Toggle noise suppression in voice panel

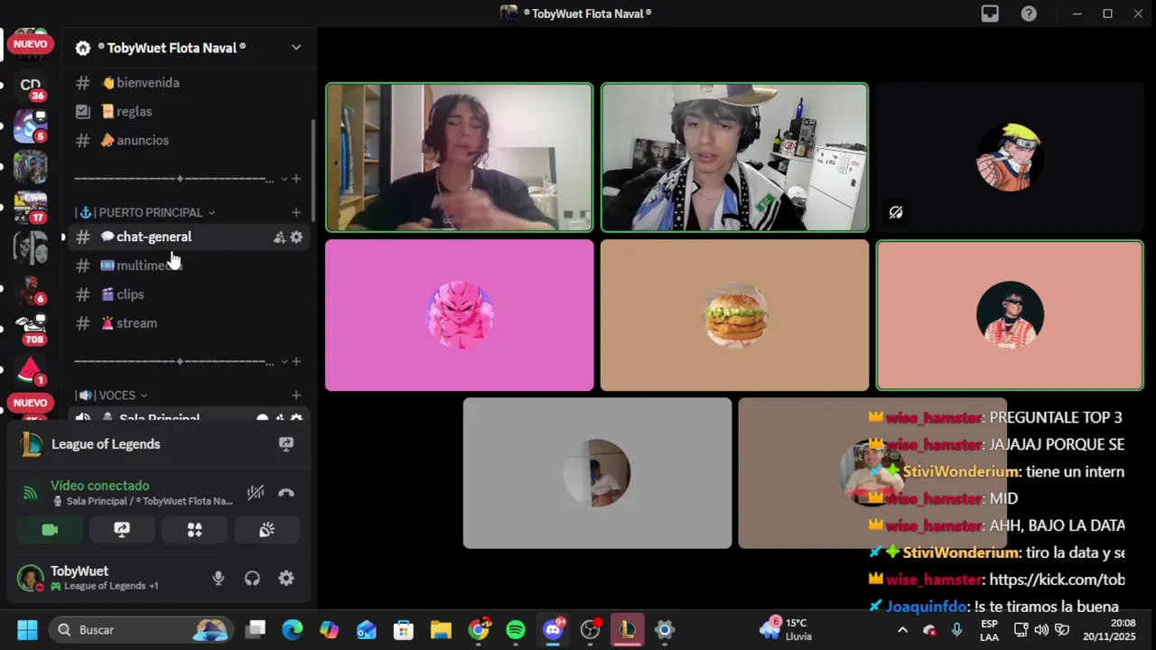pyautogui.click(x=256, y=493)
